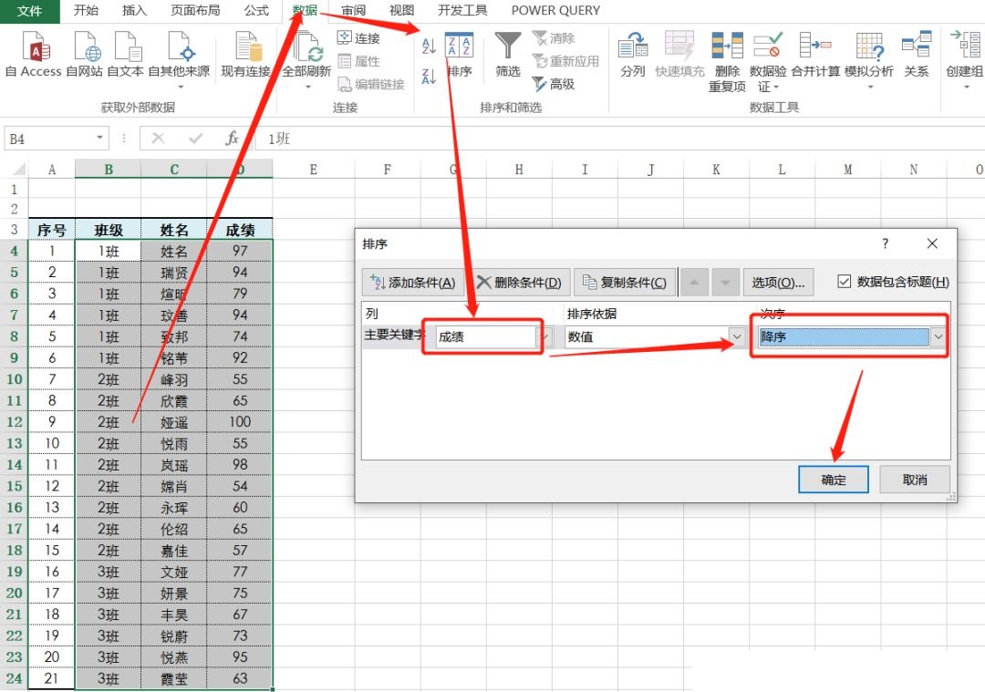This screenshot has width=985, height=692.
Task: Move sort condition up arrow
Action: (694, 283)
